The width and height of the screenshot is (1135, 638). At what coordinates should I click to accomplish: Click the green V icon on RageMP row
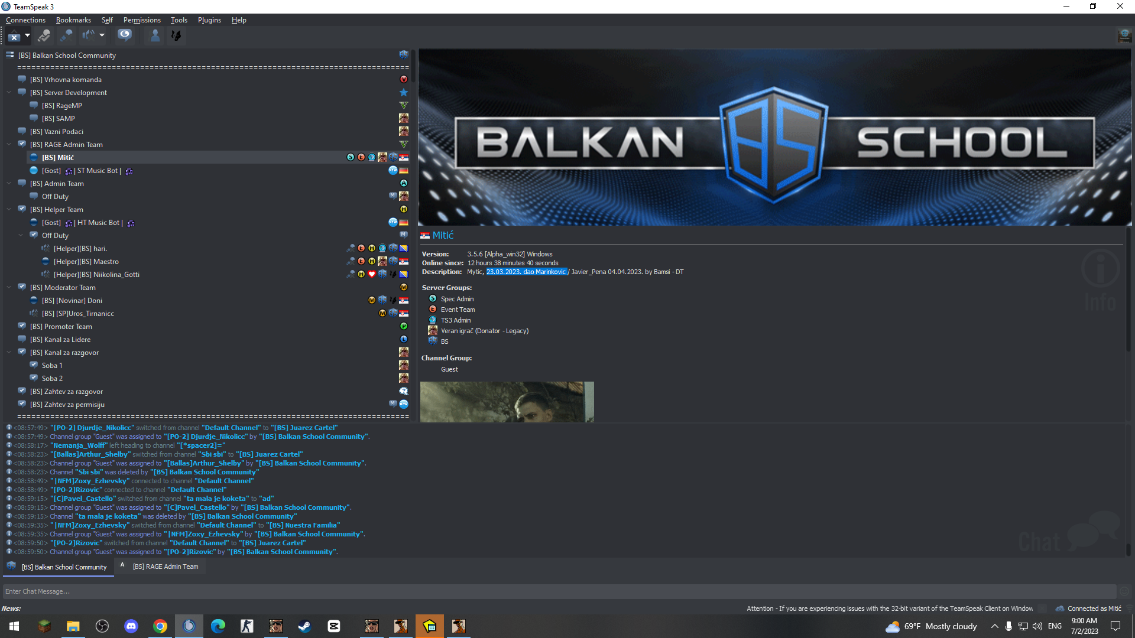tap(404, 105)
